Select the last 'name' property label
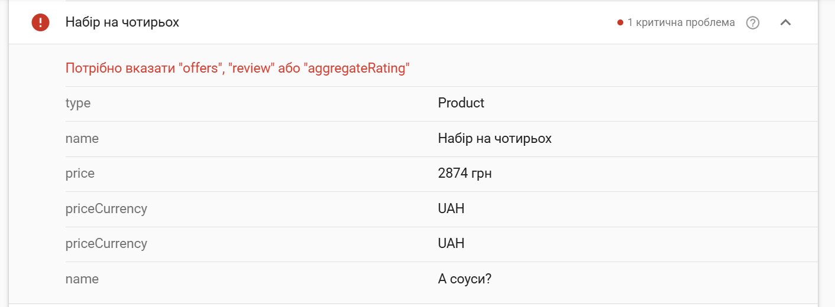Viewport: 835px width, 307px height. 82,279
